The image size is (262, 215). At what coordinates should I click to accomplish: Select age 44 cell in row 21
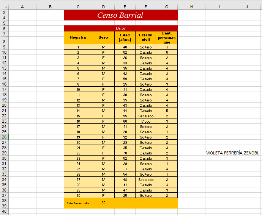point(125,111)
